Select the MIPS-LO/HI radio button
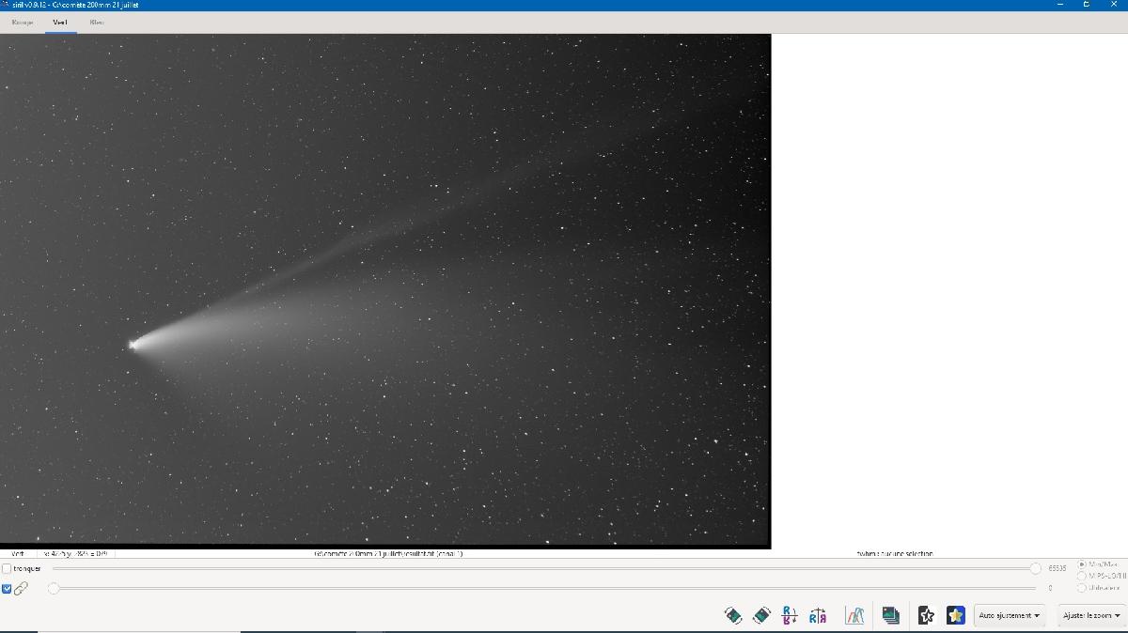Viewport: 1128px width, 633px height. point(1082,576)
